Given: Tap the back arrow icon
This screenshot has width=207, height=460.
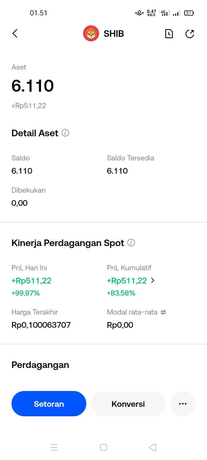Looking at the screenshot, I should pyautogui.click(x=15, y=34).
